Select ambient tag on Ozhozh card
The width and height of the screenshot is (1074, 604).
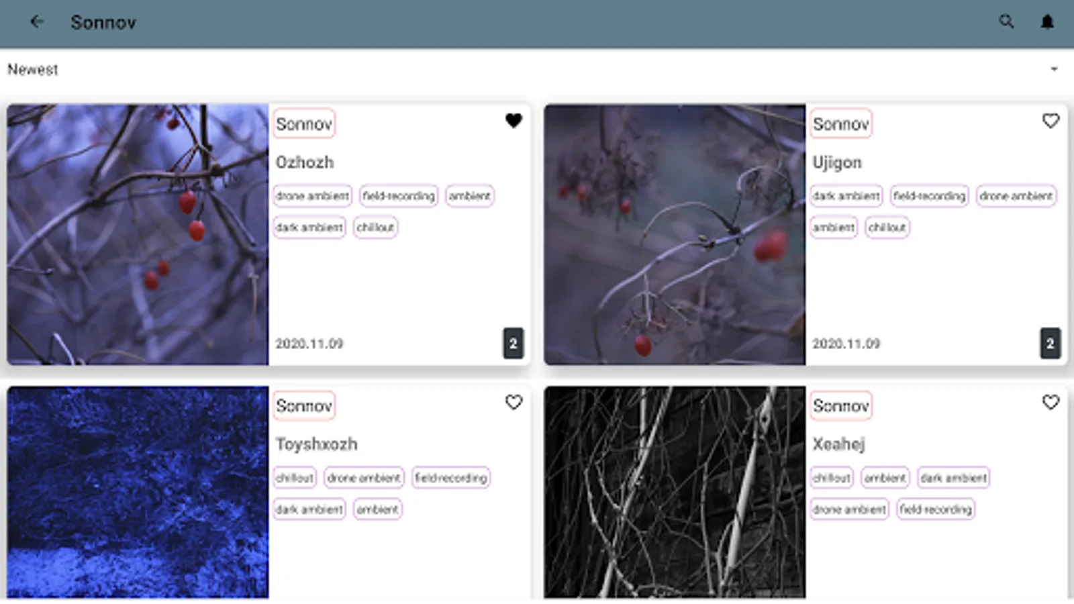pos(469,196)
